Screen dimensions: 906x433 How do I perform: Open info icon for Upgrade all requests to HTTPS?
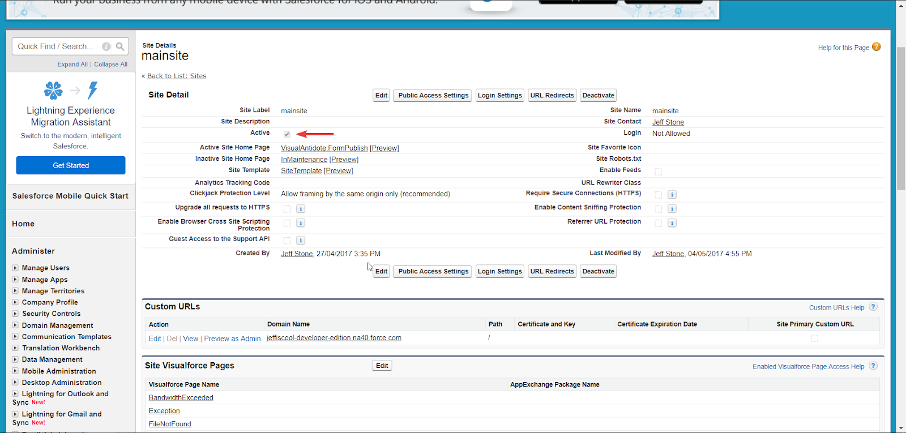click(x=301, y=209)
